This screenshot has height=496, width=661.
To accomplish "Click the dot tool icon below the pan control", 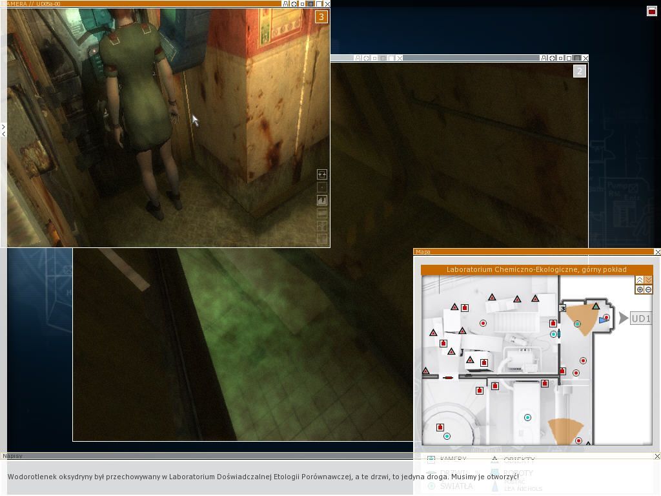I will 322,187.
